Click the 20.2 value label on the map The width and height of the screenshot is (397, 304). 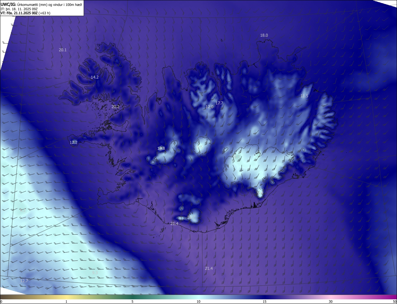click(x=115, y=107)
